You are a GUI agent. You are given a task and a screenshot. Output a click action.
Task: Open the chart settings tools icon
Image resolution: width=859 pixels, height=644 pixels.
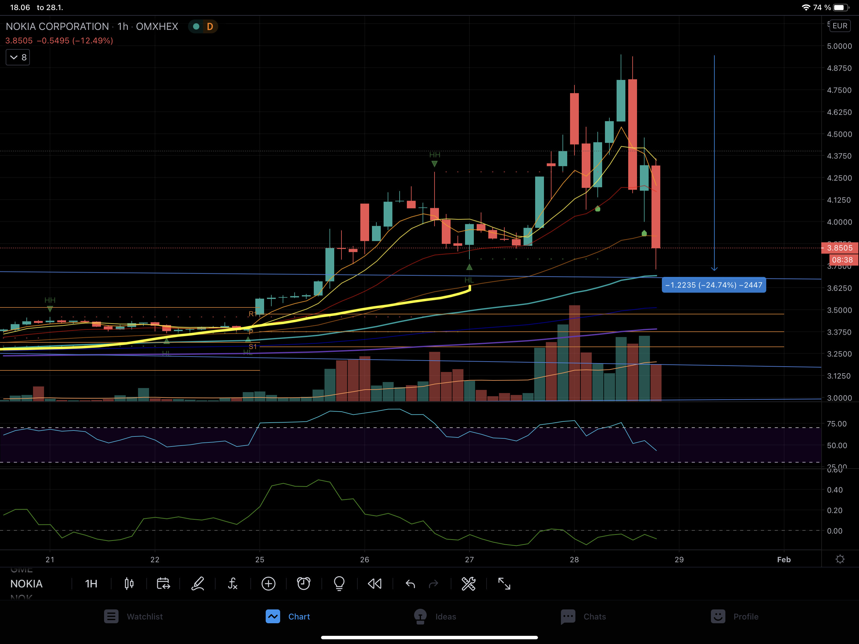tap(468, 583)
